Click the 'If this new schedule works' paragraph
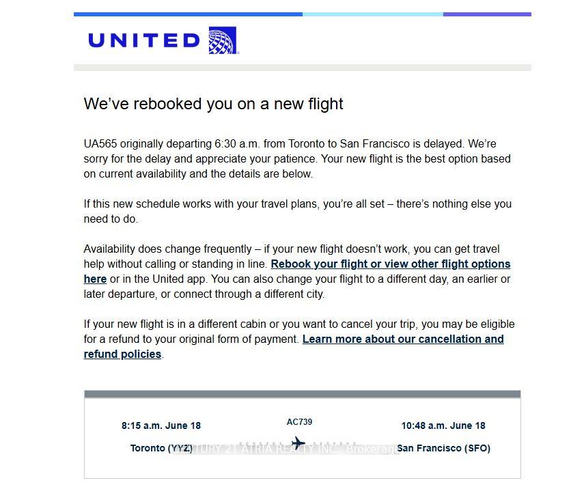 point(298,212)
